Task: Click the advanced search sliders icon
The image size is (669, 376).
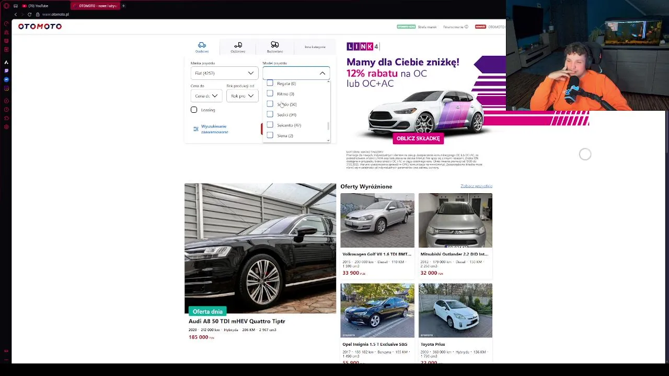Action: point(196,129)
